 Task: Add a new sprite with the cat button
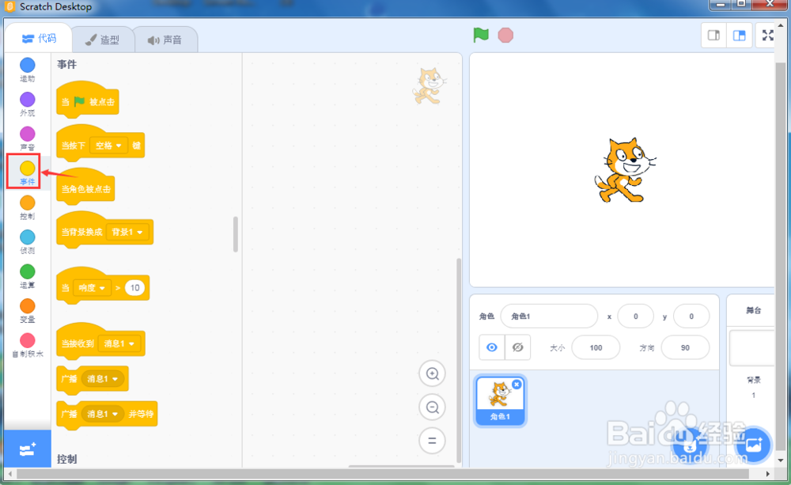tap(690, 444)
